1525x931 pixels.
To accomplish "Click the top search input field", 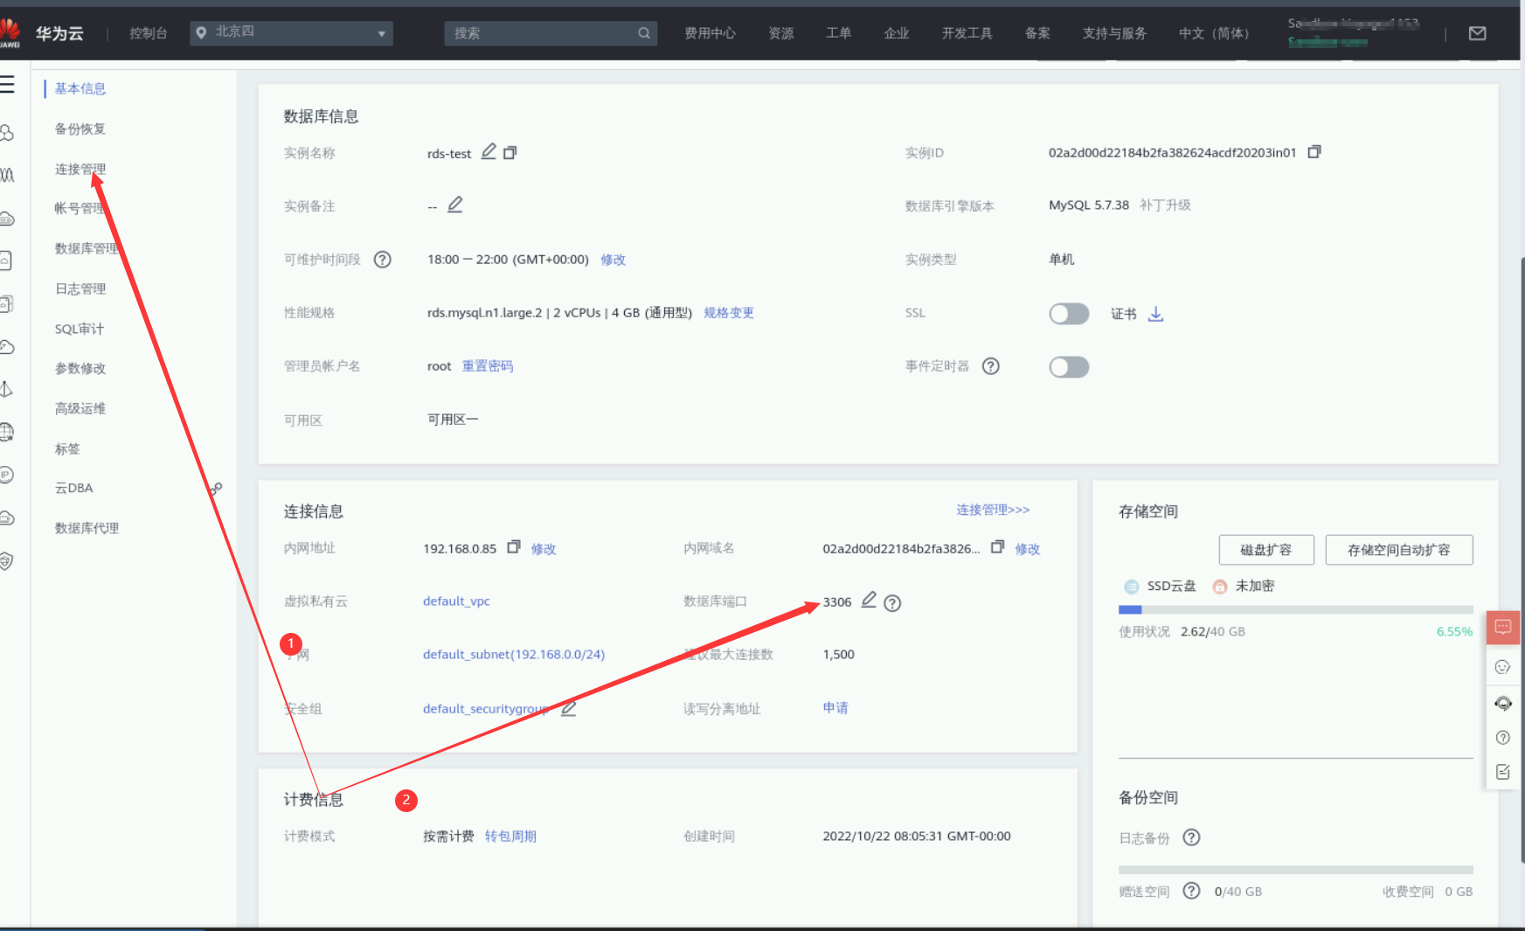I will pyautogui.click(x=551, y=33).
